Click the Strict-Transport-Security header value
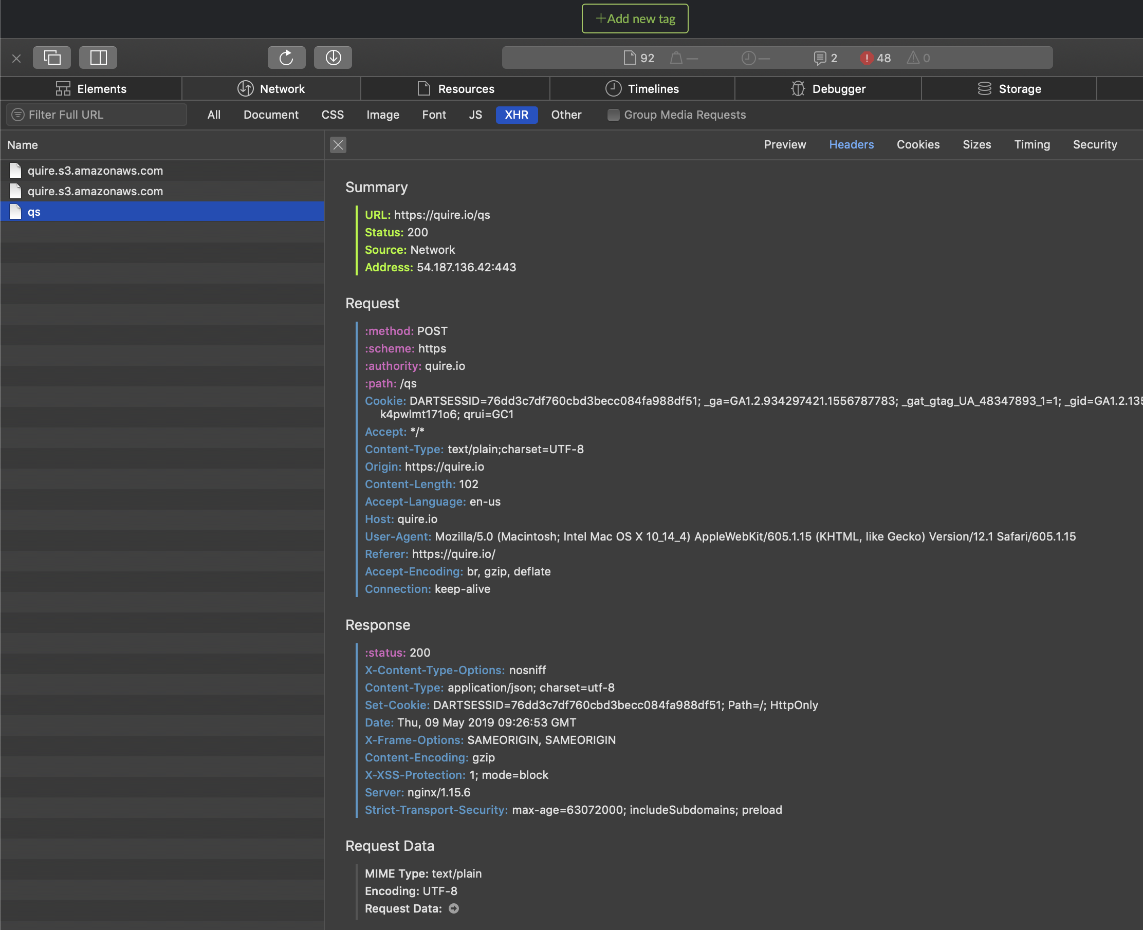 [647, 810]
